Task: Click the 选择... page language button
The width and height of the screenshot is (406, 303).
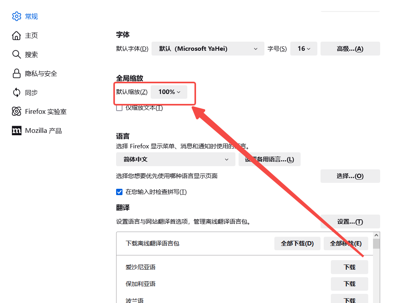Action: [350, 176]
